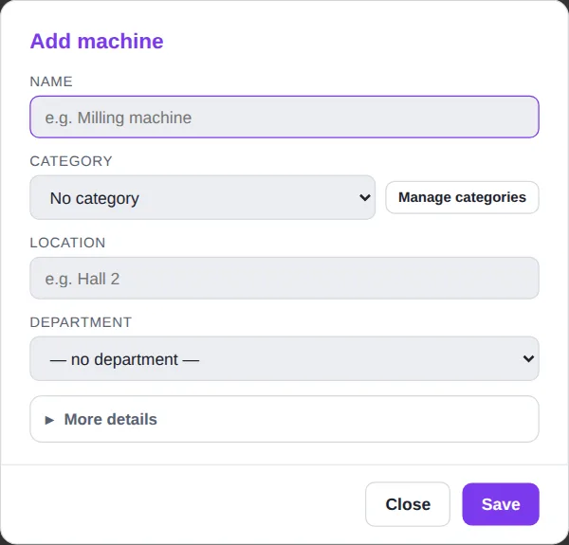The width and height of the screenshot is (569, 545).
Task: Close the Add machine dialog
Action: tap(408, 504)
